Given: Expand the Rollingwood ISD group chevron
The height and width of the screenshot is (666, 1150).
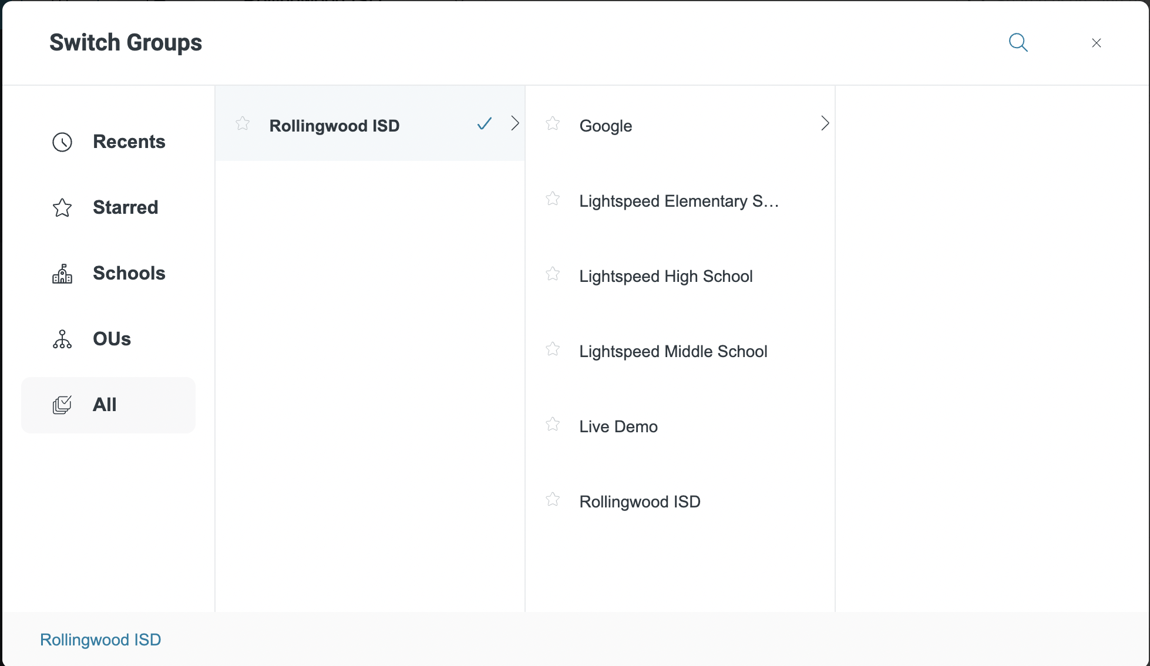Looking at the screenshot, I should point(515,123).
